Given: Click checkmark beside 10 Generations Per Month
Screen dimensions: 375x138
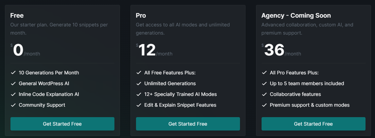Looking at the screenshot, I should point(13,73).
